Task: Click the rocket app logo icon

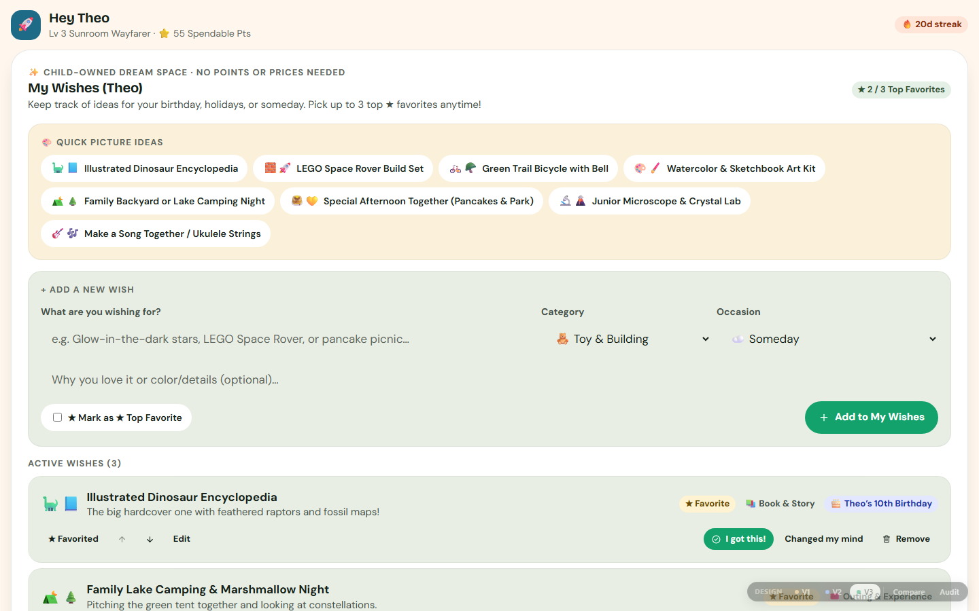Action: pyautogui.click(x=26, y=25)
